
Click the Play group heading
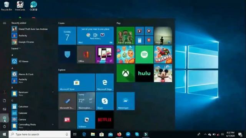pyautogui.click(x=118, y=23)
